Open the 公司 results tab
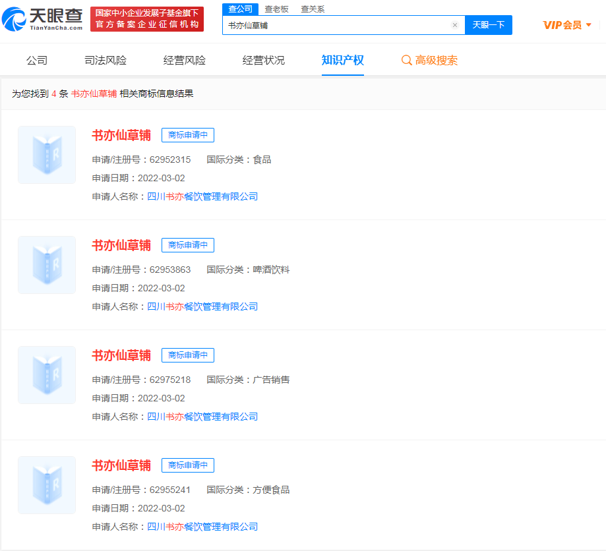The width and height of the screenshot is (606, 551). point(37,60)
